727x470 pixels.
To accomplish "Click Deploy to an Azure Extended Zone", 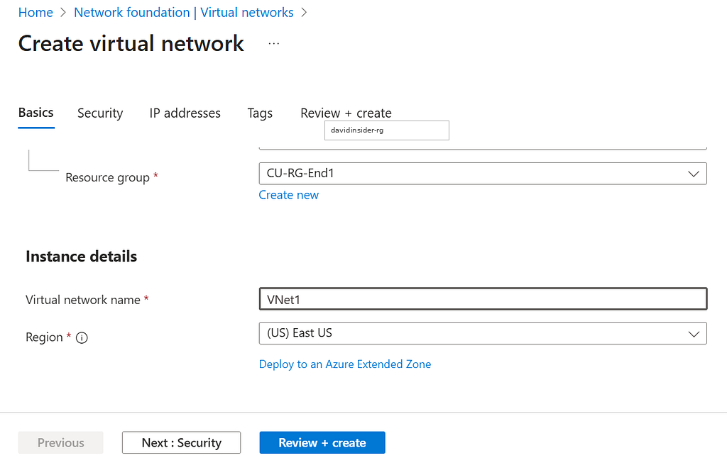I will (x=345, y=364).
